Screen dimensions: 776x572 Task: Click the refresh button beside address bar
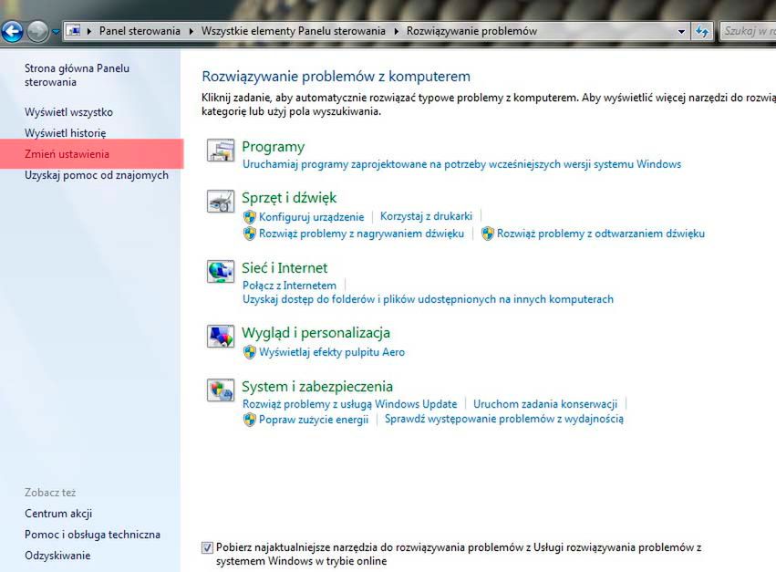click(x=702, y=31)
